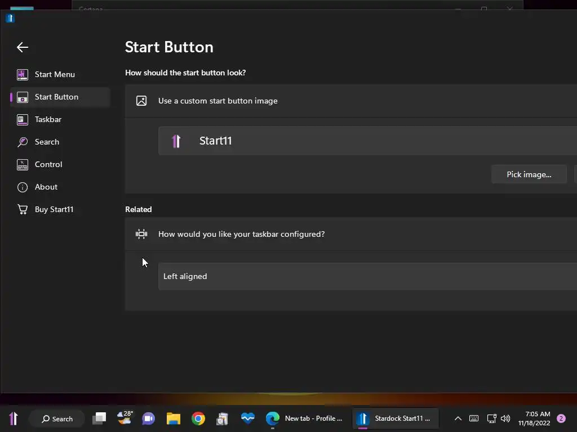Click the taskbar Search box
The height and width of the screenshot is (432, 577).
click(x=57, y=418)
